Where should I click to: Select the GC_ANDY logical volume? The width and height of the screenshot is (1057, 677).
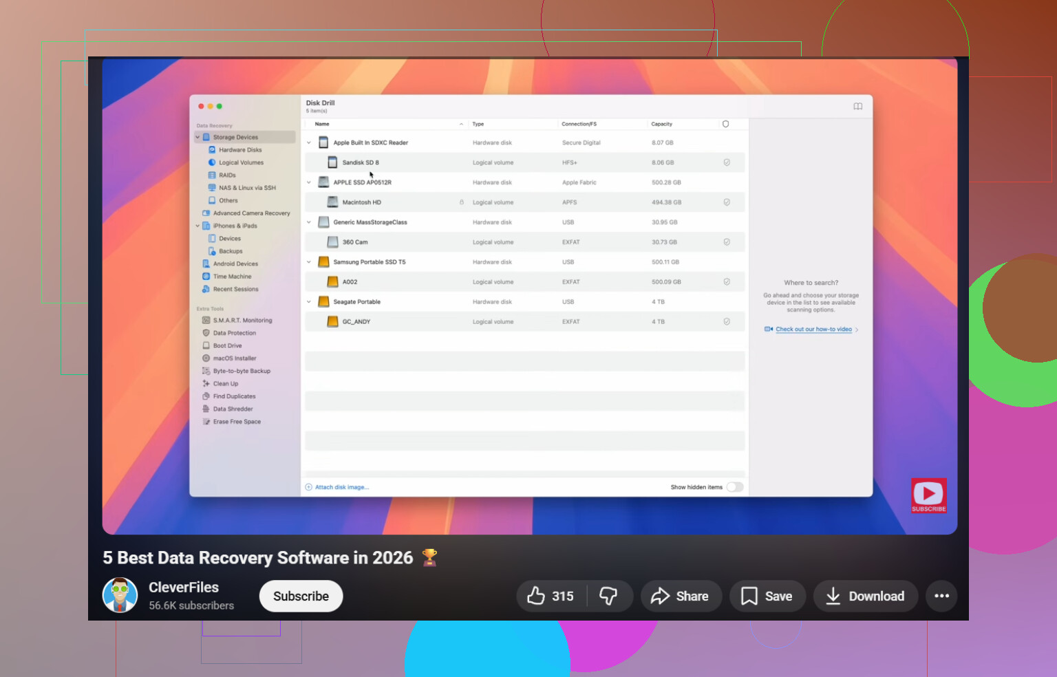[525, 322]
